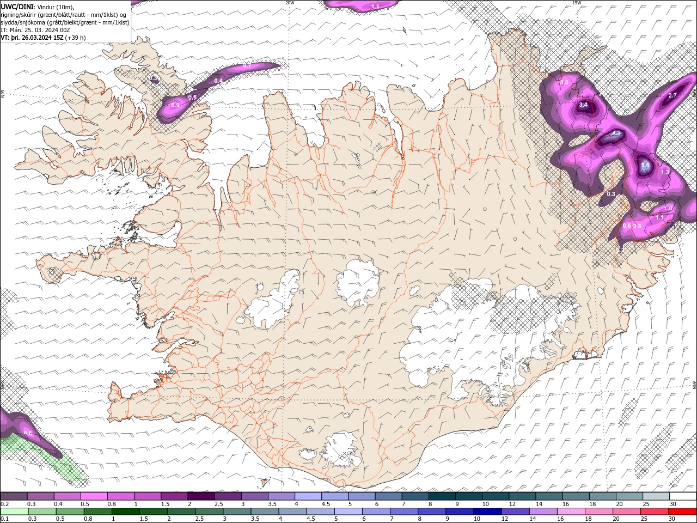Click the 'rigning/skúrir' legend description line
This screenshot has width=697, height=523.
[64, 15]
